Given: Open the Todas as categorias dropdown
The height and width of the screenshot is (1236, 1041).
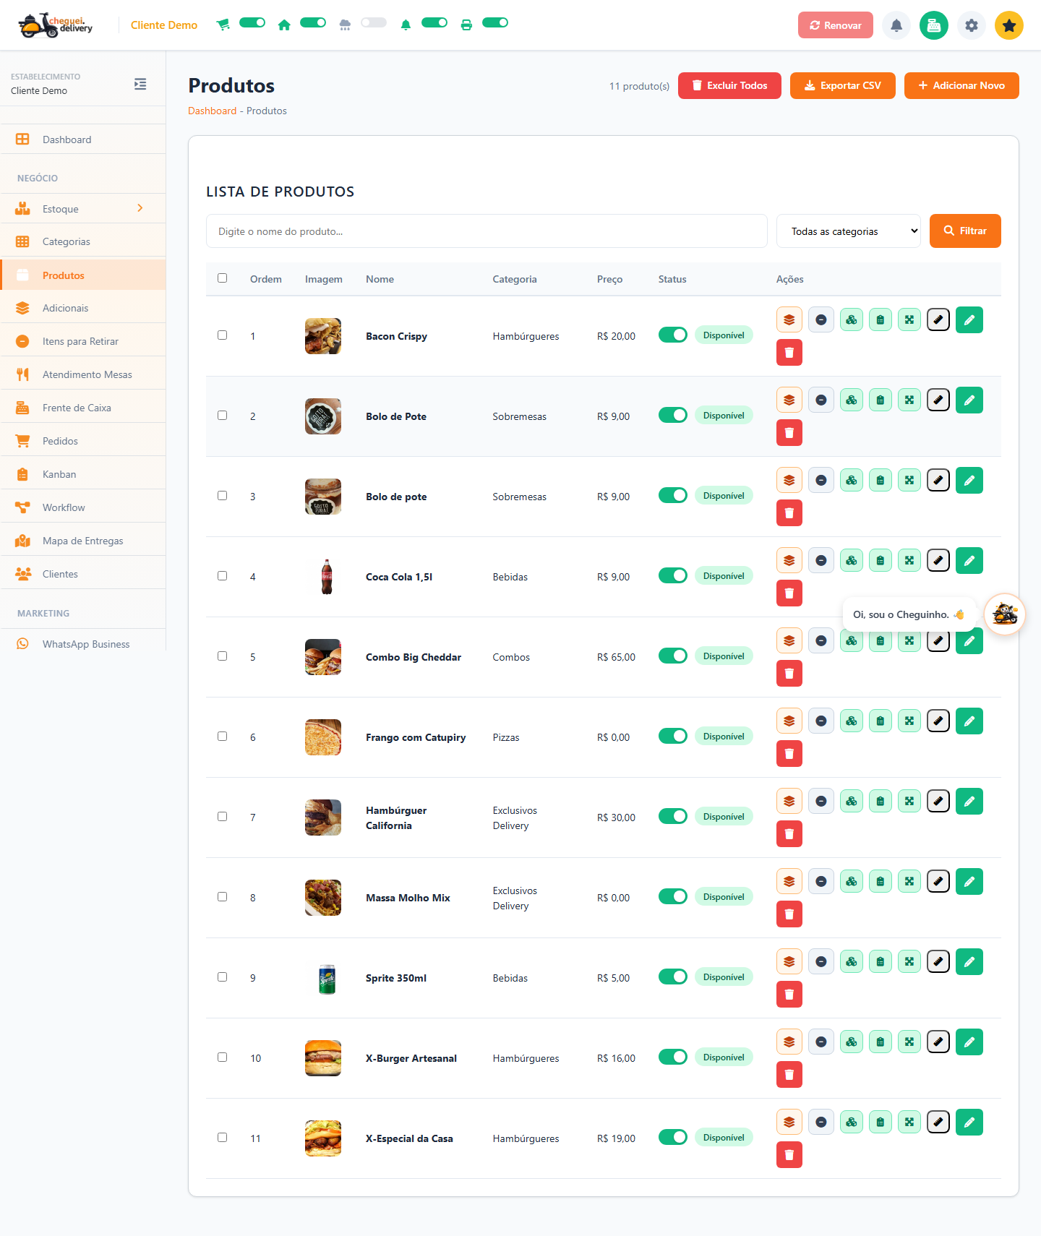Looking at the screenshot, I should coord(848,231).
